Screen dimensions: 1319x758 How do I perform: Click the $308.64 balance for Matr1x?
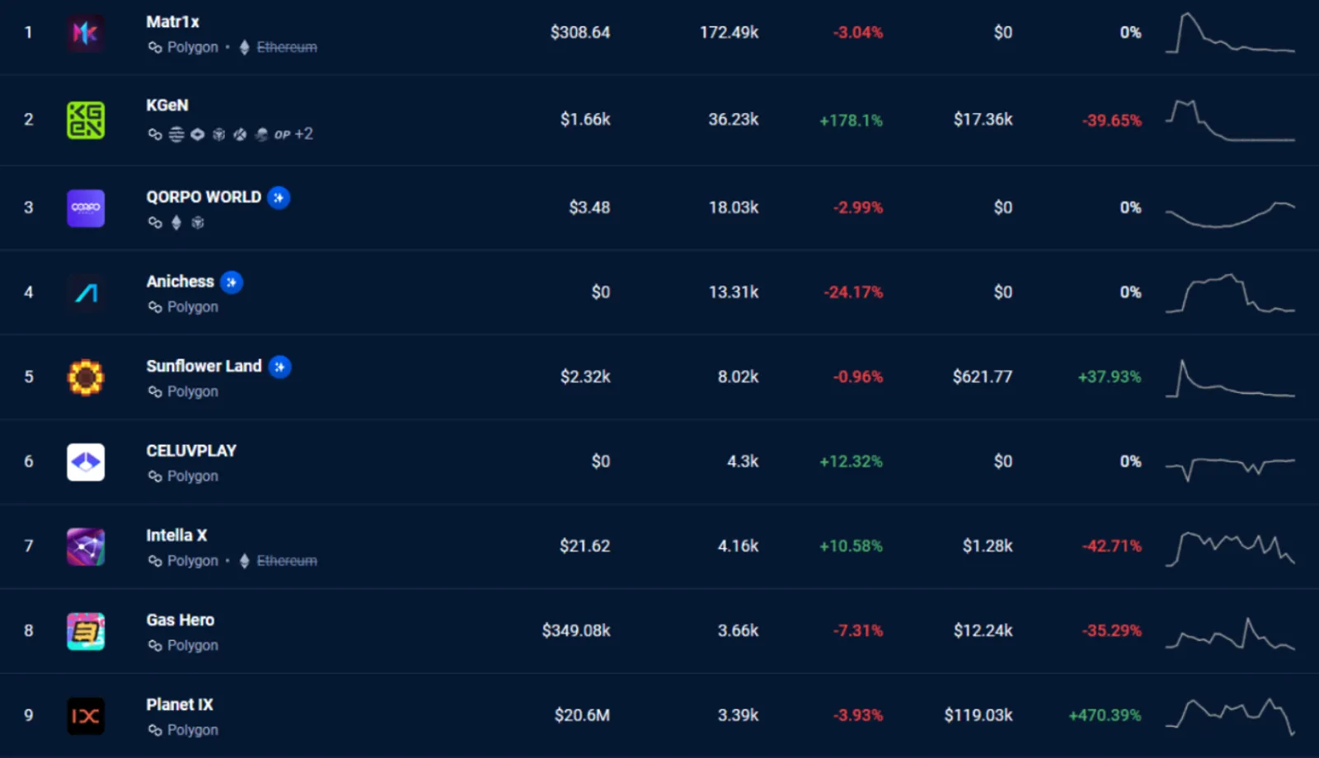click(x=580, y=33)
